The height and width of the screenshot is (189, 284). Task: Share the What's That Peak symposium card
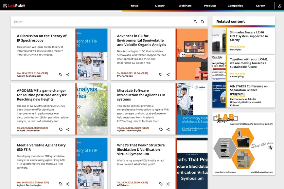coord(168,184)
